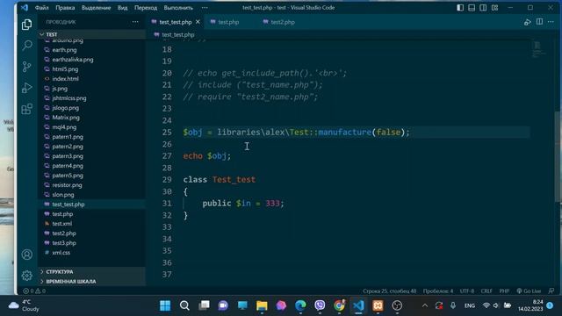Change encoding via UTF-8 status item
Image resolution: width=562 pixels, height=316 pixels.
pos(467,291)
